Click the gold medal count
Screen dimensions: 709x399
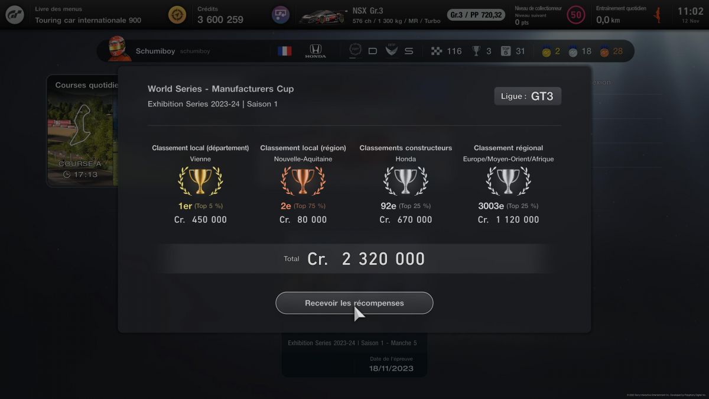(551, 51)
